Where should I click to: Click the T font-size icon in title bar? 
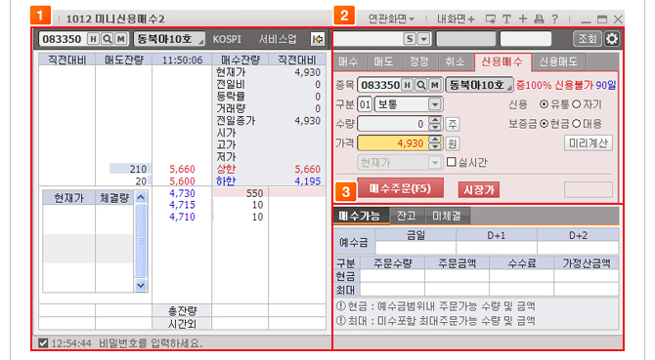point(506,19)
